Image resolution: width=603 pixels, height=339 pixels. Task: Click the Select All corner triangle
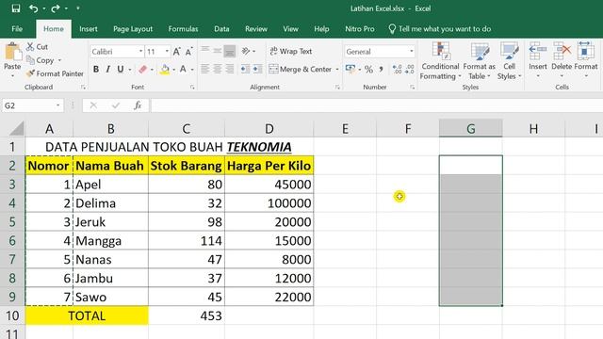(x=16, y=128)
